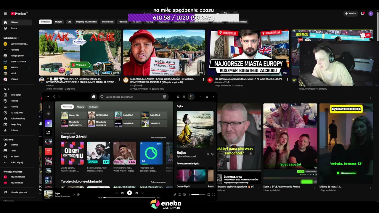379x213 pixels.
Task: Open Polubione filmy in YouTube sidebar
Action: [17, 119]
